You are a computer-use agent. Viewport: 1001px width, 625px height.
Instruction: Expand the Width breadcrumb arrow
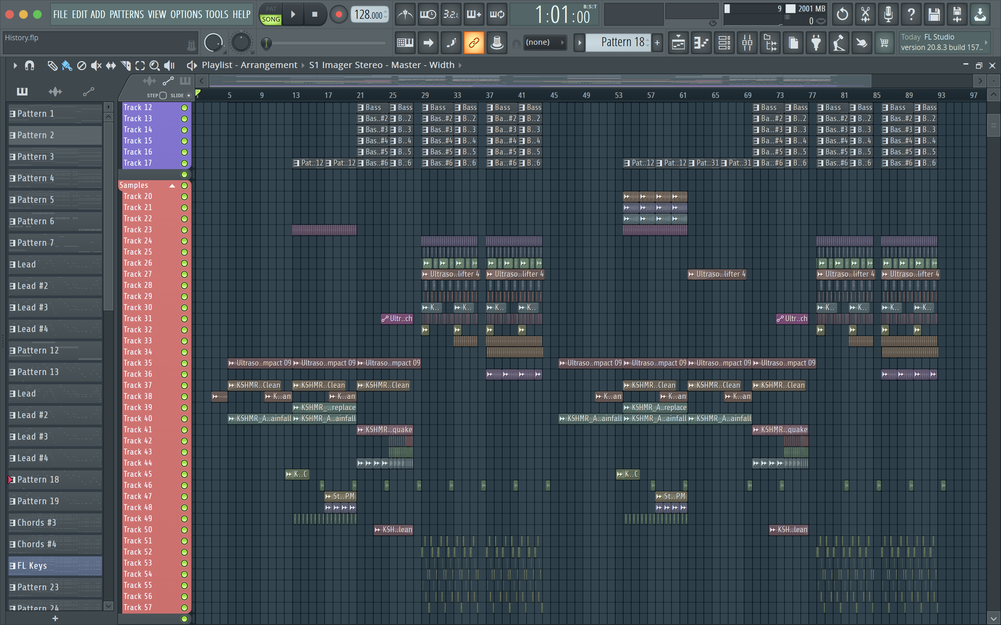(460, 65)
